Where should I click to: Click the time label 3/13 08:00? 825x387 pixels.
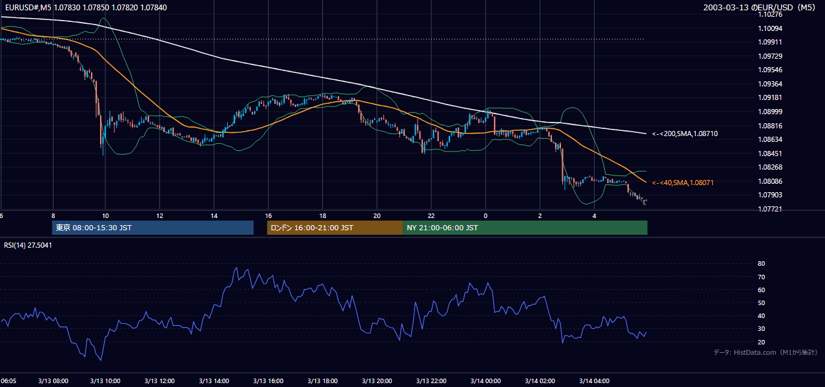click(x=52, y=381)
